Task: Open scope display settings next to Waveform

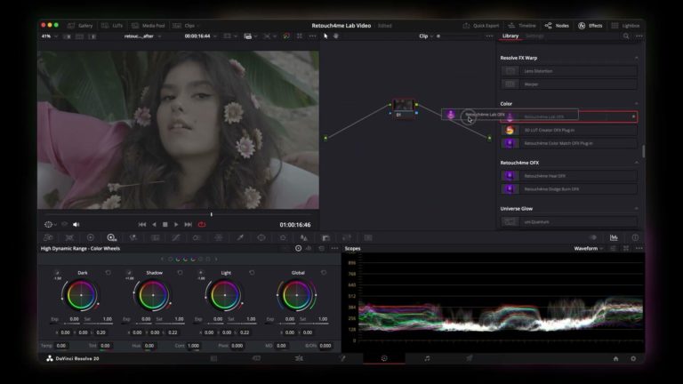Action: [x=613, y=248]
